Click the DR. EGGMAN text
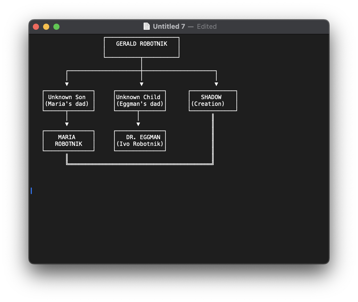The image size is (358, 302). pos(143,137)
